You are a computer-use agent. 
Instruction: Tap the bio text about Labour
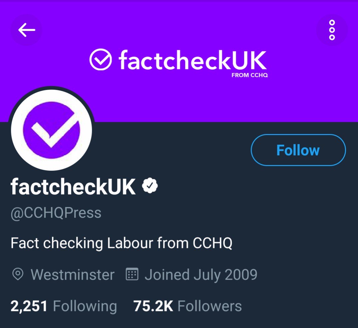(121, 243)
